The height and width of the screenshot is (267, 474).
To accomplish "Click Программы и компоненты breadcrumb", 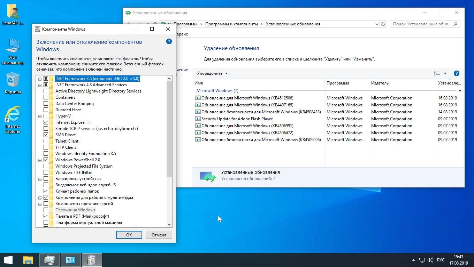I will pyautogui.click(x=231, y=24).
